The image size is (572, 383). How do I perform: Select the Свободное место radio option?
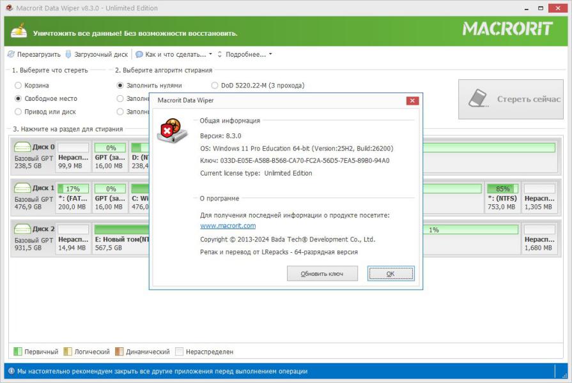[19, 99]
